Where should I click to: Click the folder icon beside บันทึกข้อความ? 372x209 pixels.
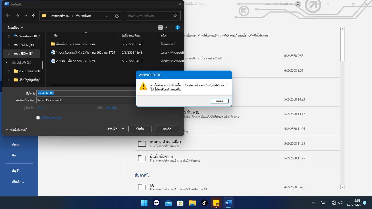pyautogui.click(x=142, y=158)
